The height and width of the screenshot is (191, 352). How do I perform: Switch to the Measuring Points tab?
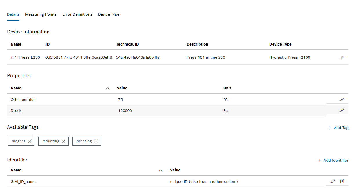(41, 14)
